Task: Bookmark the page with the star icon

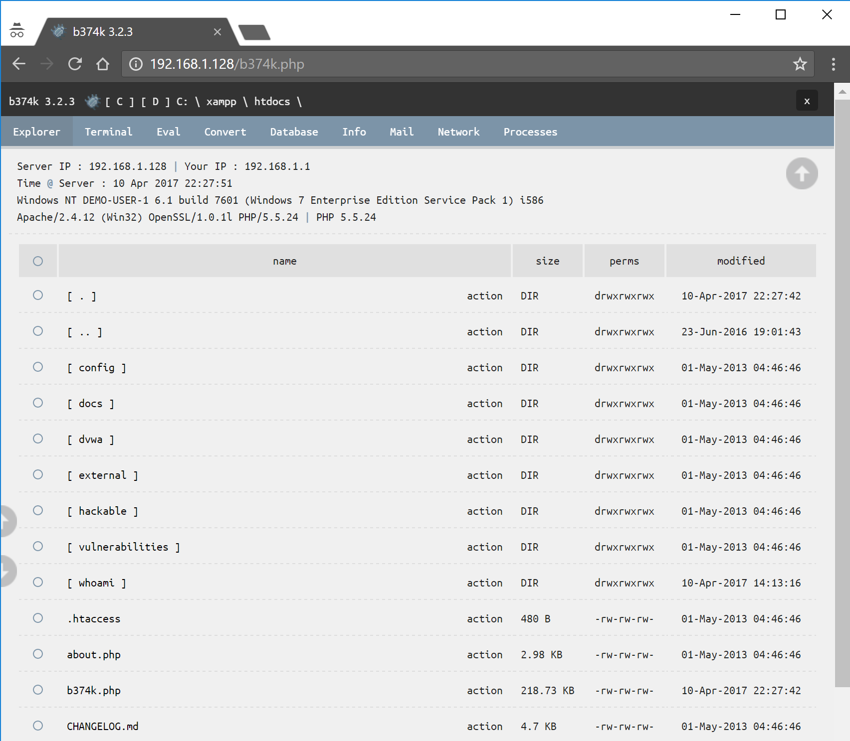Action: (800, 64)
